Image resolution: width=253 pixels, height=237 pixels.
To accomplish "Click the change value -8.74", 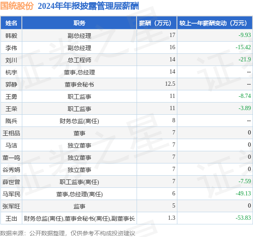I will [x=245, y=96].
